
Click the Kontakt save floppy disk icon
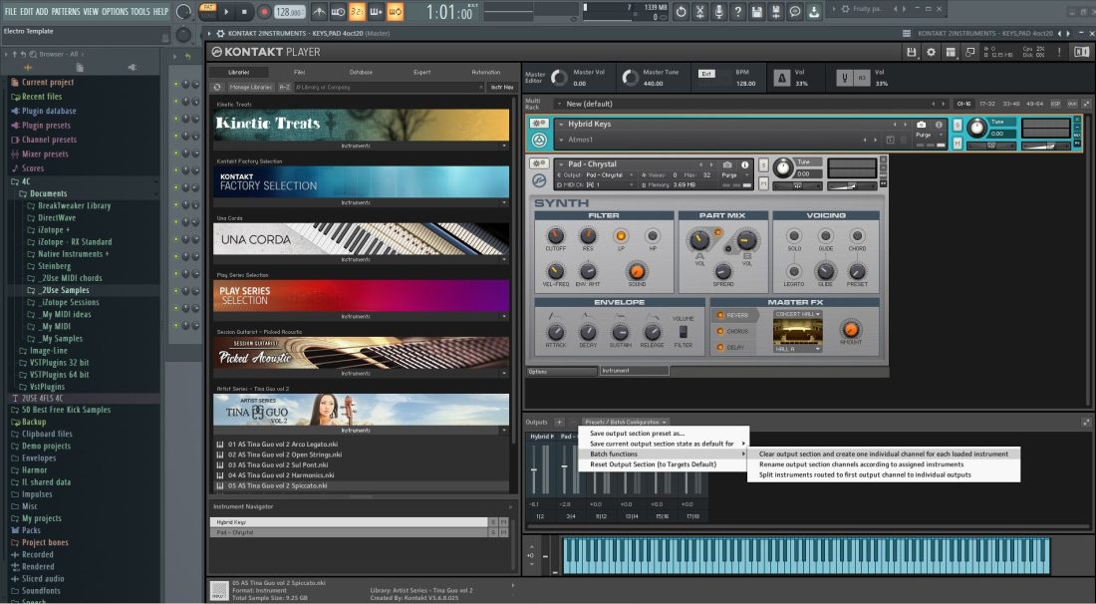(x=911, y=52)
